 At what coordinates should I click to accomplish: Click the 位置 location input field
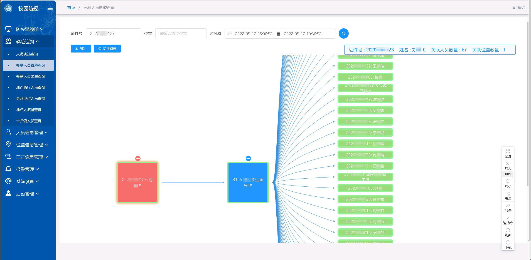click(x=181, y=34)
